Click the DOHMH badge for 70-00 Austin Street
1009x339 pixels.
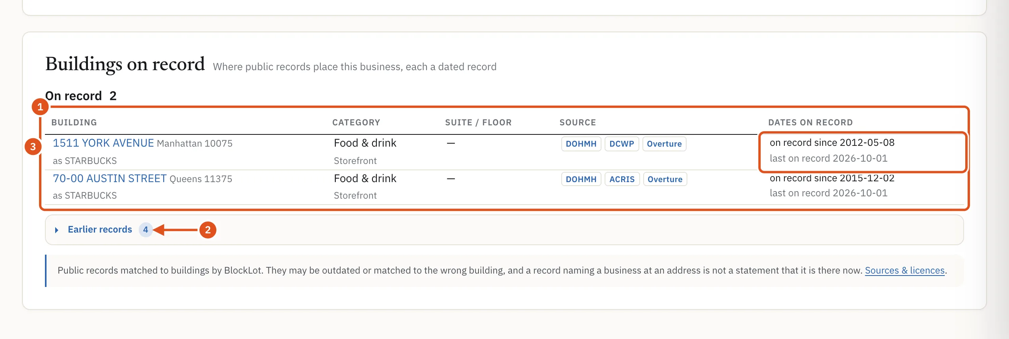pos(581,179)
